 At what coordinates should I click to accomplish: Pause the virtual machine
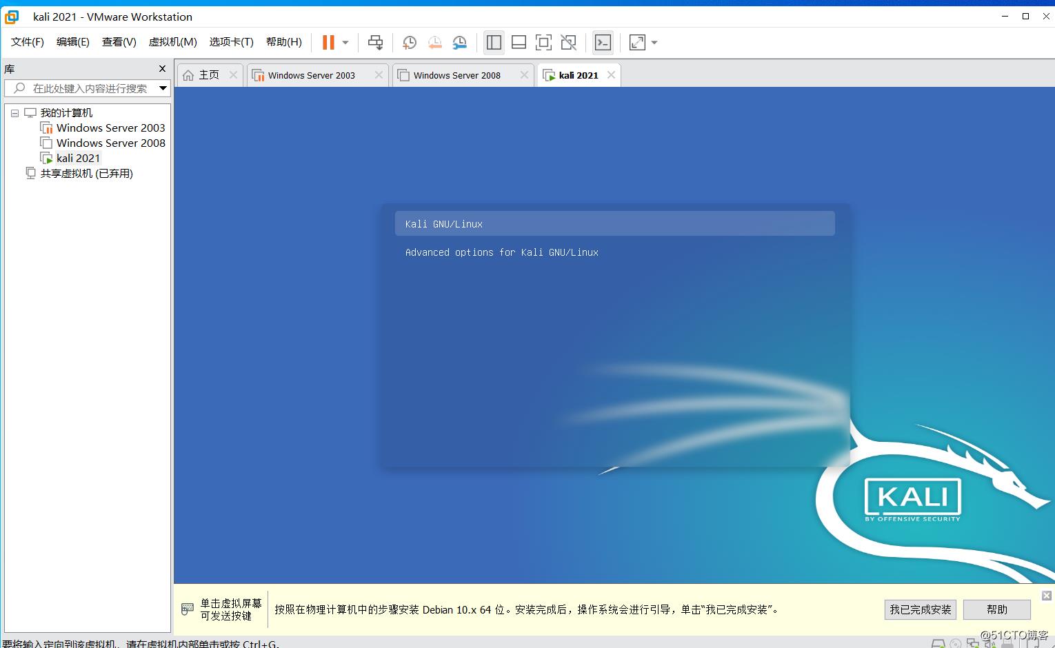tap(328, 43)
